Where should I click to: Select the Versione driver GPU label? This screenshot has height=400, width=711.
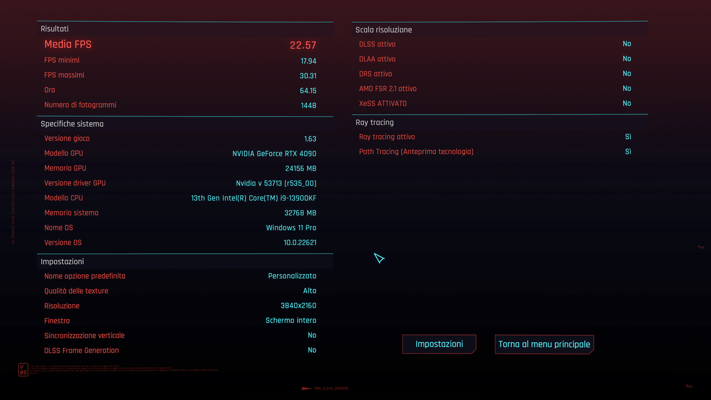coord(75,183)
